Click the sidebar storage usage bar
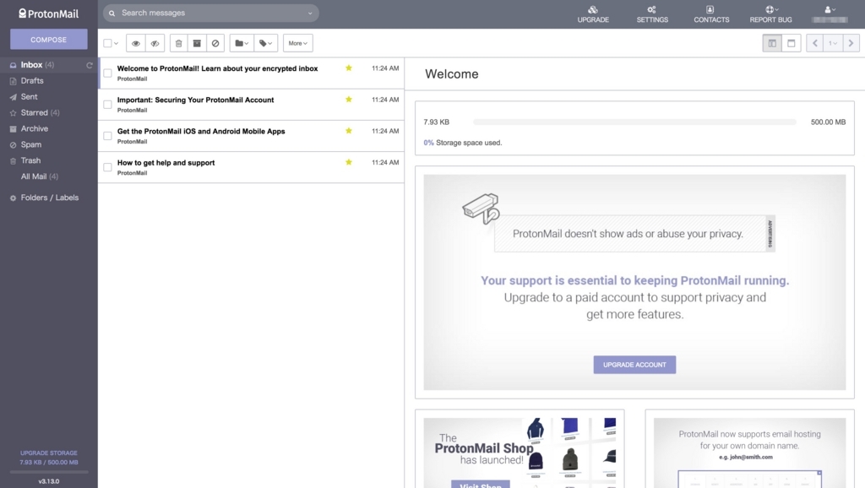Screen dimensions: 865x488 [48, 472]
